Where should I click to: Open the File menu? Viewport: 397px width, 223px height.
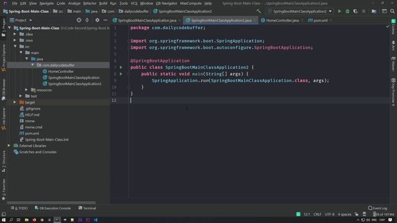tap(15, 3)
